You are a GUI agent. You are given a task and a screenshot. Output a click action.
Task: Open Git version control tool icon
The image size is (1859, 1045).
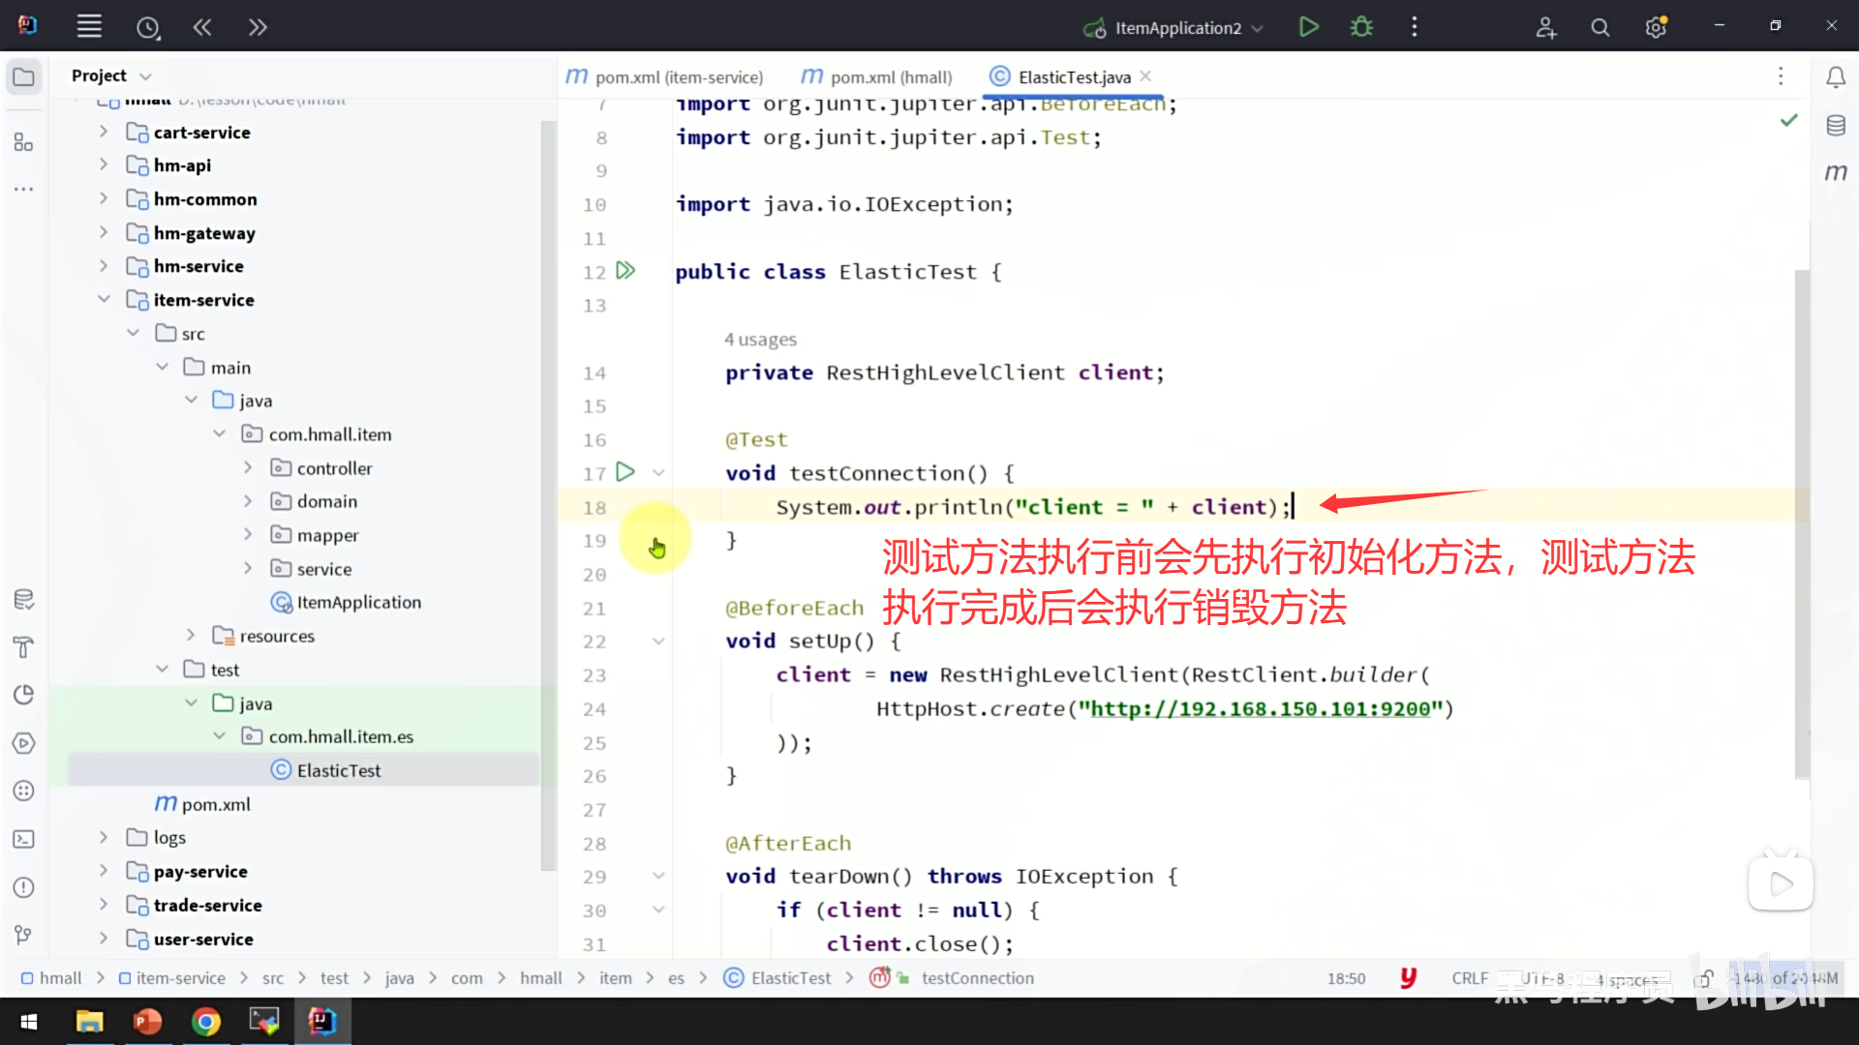pyautogui.click(x=24, y=935)
